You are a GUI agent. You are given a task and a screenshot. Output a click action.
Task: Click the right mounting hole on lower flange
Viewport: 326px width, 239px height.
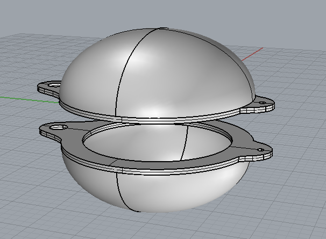[260, 150]
